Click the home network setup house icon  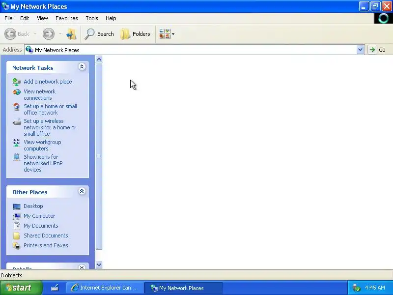tap(17, 107)
